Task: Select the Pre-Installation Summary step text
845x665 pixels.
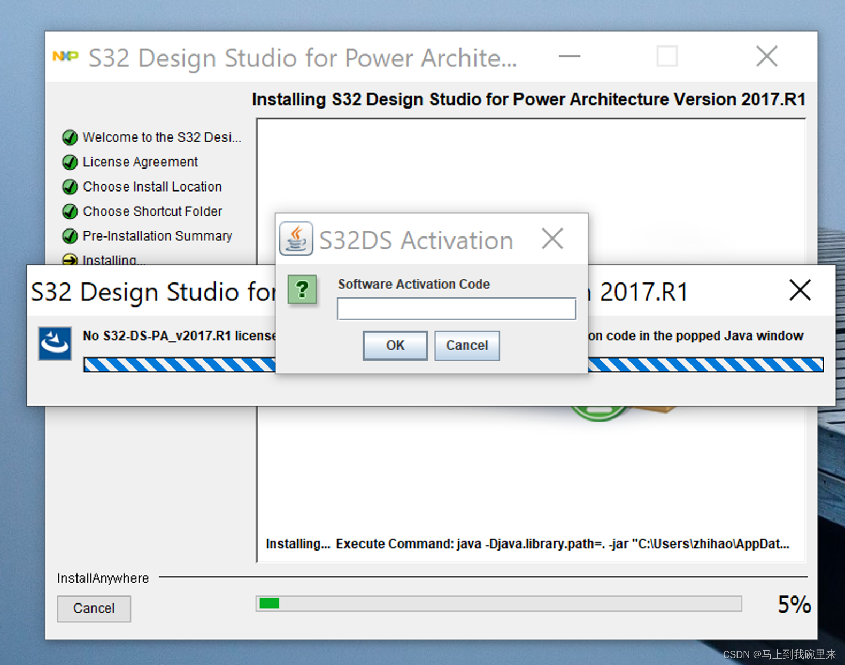Action: (x=157, y=236)
